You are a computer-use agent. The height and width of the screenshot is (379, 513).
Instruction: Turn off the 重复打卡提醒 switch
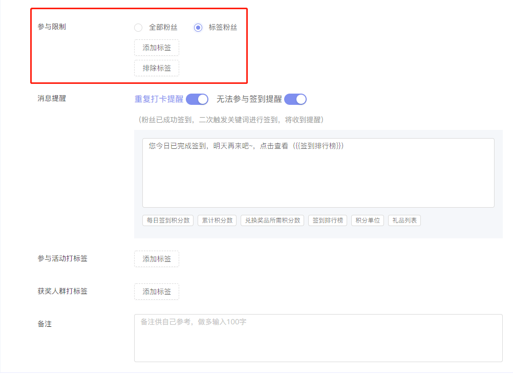coord(197,99)
